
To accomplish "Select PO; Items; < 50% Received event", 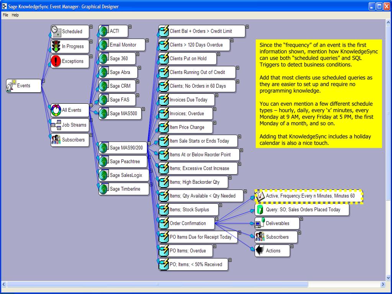I will click(193, 265).
